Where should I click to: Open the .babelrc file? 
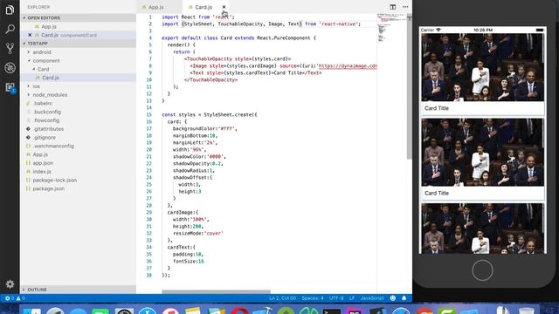coord(43,103)
